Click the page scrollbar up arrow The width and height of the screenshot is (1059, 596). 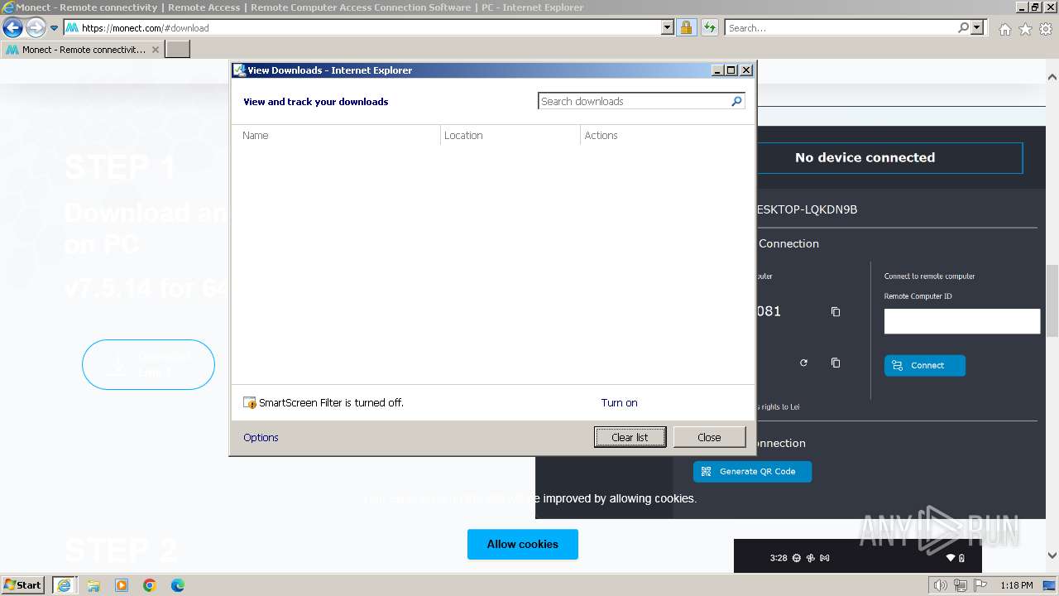[x=1052, y=77]
